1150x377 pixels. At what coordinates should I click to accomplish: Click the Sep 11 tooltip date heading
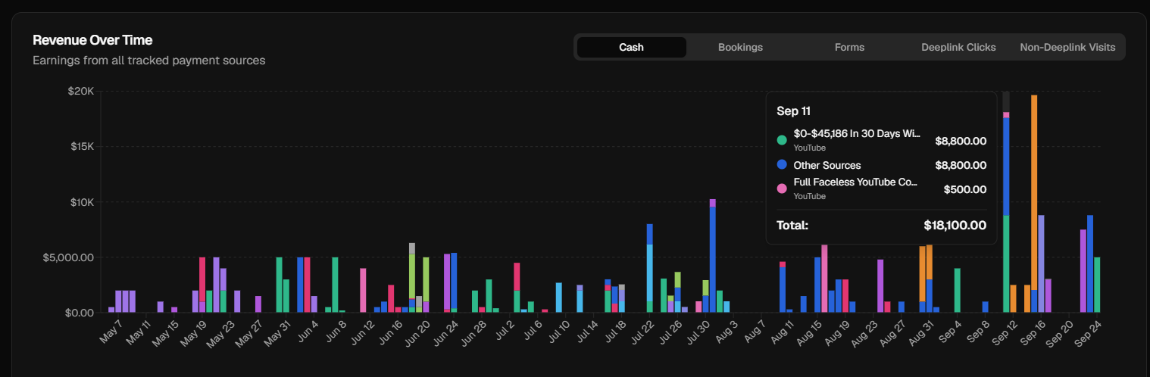tap(793, 111)
